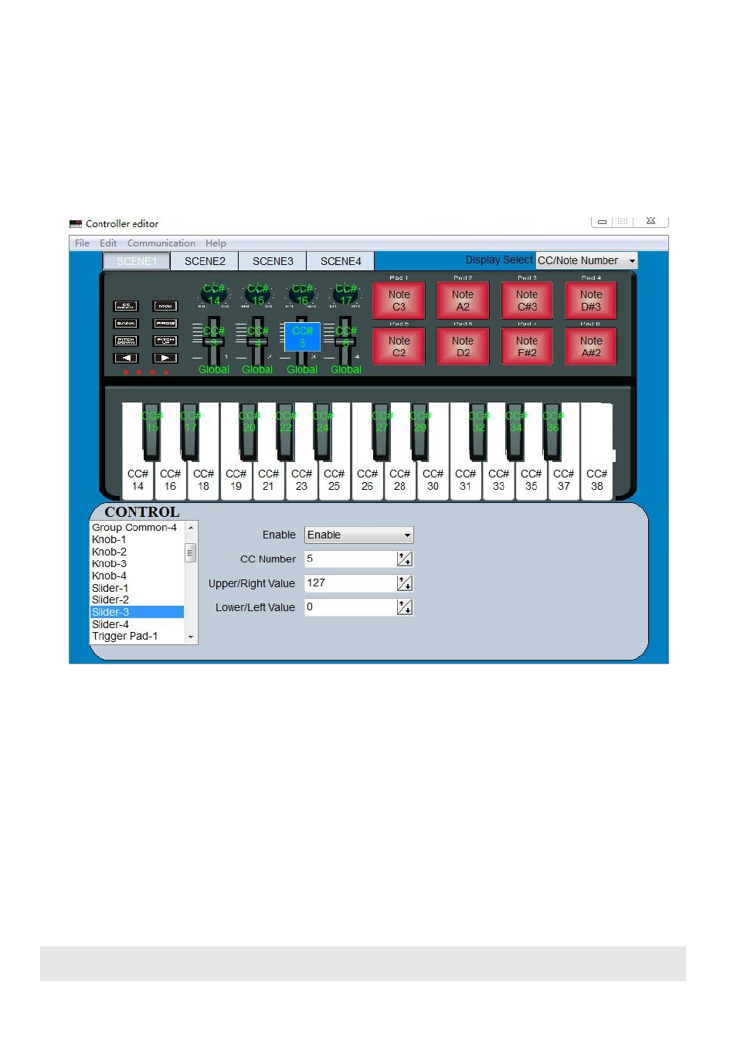Click white key CC# 16
Screen dimensions: 737x1043
(170, 480)
